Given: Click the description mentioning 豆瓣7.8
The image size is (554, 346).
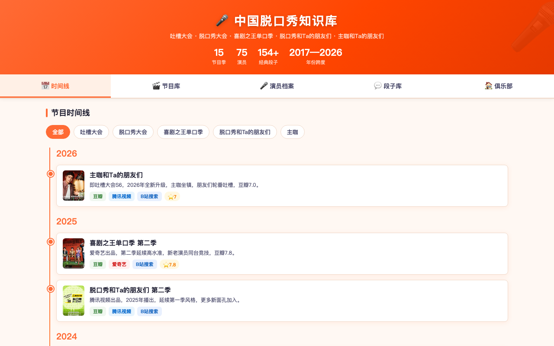Looking at the screenshot, I should pos(163,253).
